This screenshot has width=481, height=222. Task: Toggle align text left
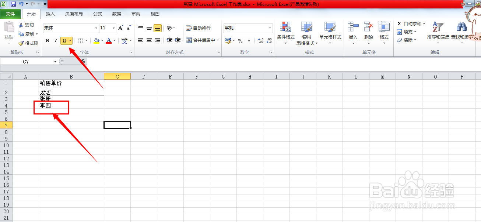(x=141, y=40)
